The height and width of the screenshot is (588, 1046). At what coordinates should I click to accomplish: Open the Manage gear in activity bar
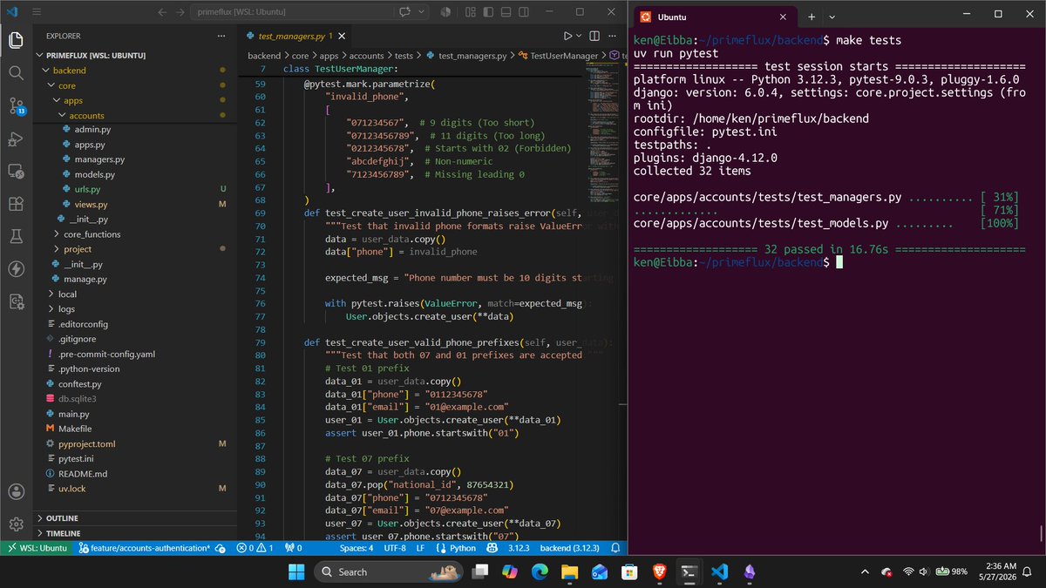coord(16,524)
